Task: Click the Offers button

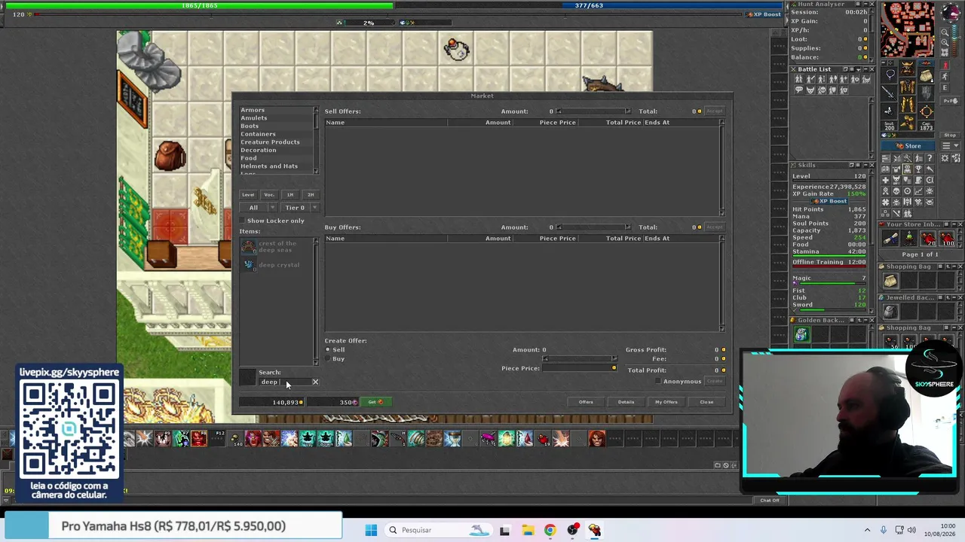Action: (x=586, y=402)
